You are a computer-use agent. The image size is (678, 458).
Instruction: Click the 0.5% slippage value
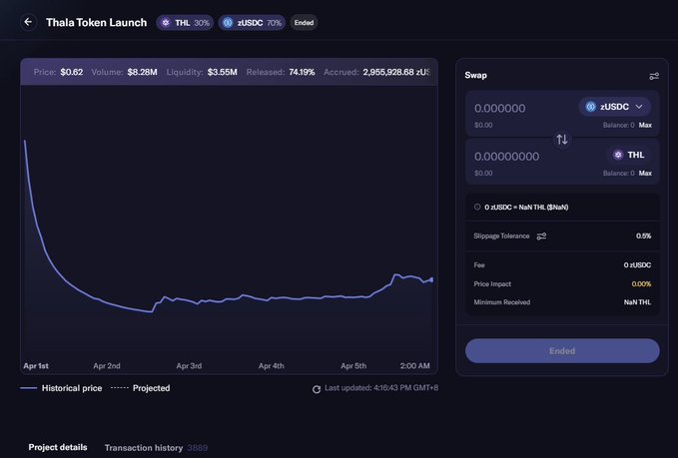point(643,235)
